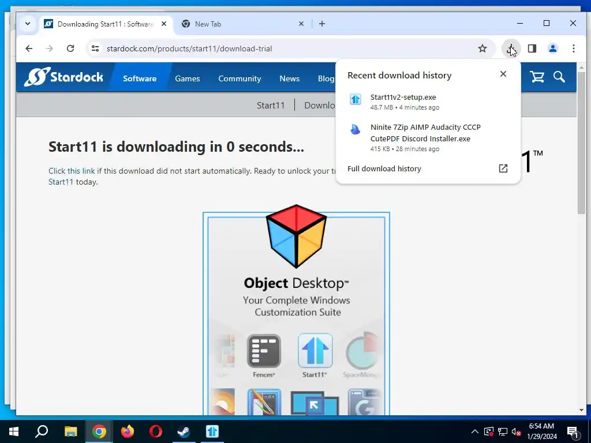
Task: Click the Chrome taskbar icon
Action: [99, 431]
